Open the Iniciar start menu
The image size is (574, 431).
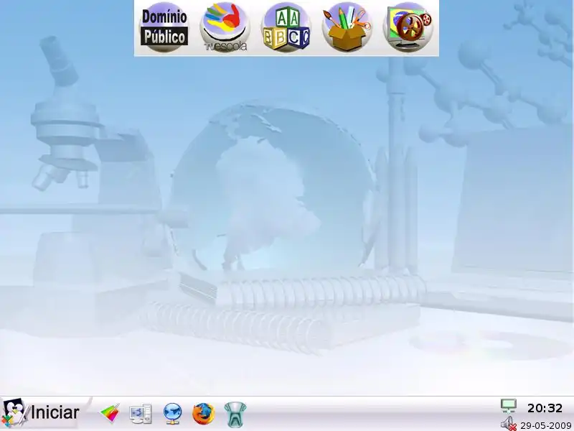(x=42, y=413)
